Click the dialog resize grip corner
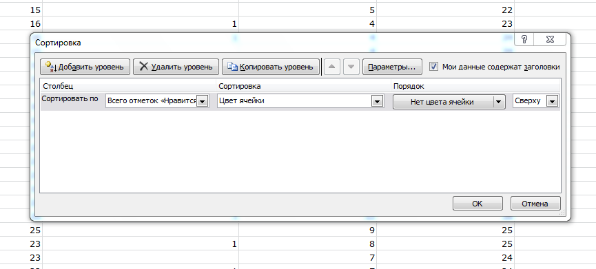 pyautogui.click(x=562, y=213)
